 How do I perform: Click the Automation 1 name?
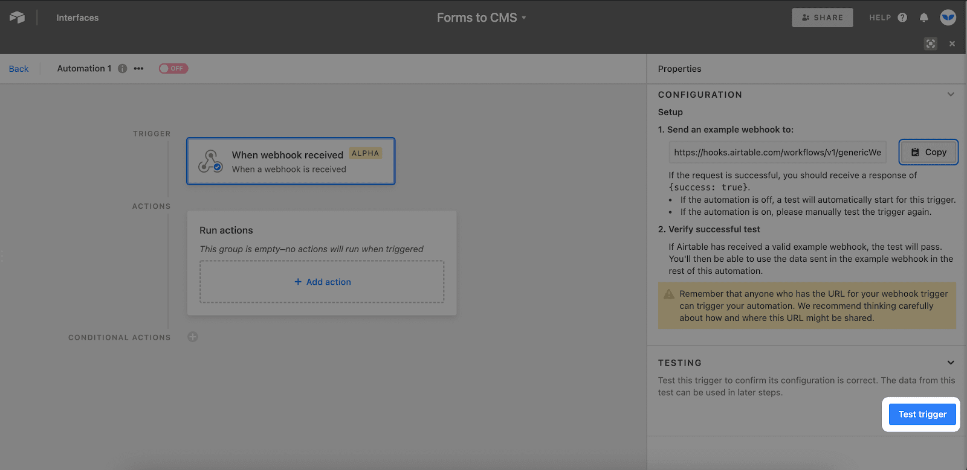tap(84, 69)
